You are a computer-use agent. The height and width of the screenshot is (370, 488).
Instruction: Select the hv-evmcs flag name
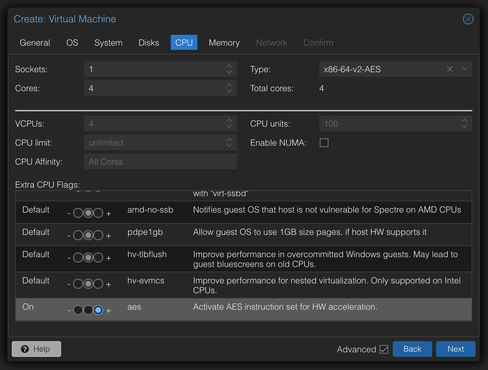pos(146,281)
